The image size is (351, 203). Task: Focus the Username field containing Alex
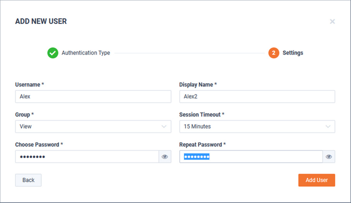pyautogui.click(x=93, y=96)
